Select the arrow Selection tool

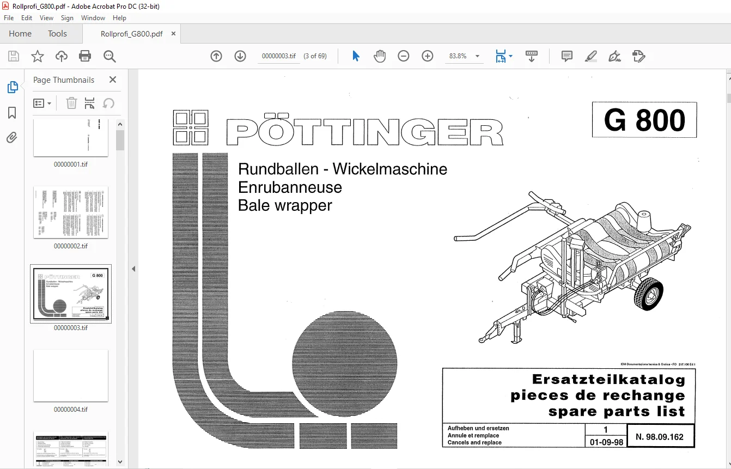point(356,56)
